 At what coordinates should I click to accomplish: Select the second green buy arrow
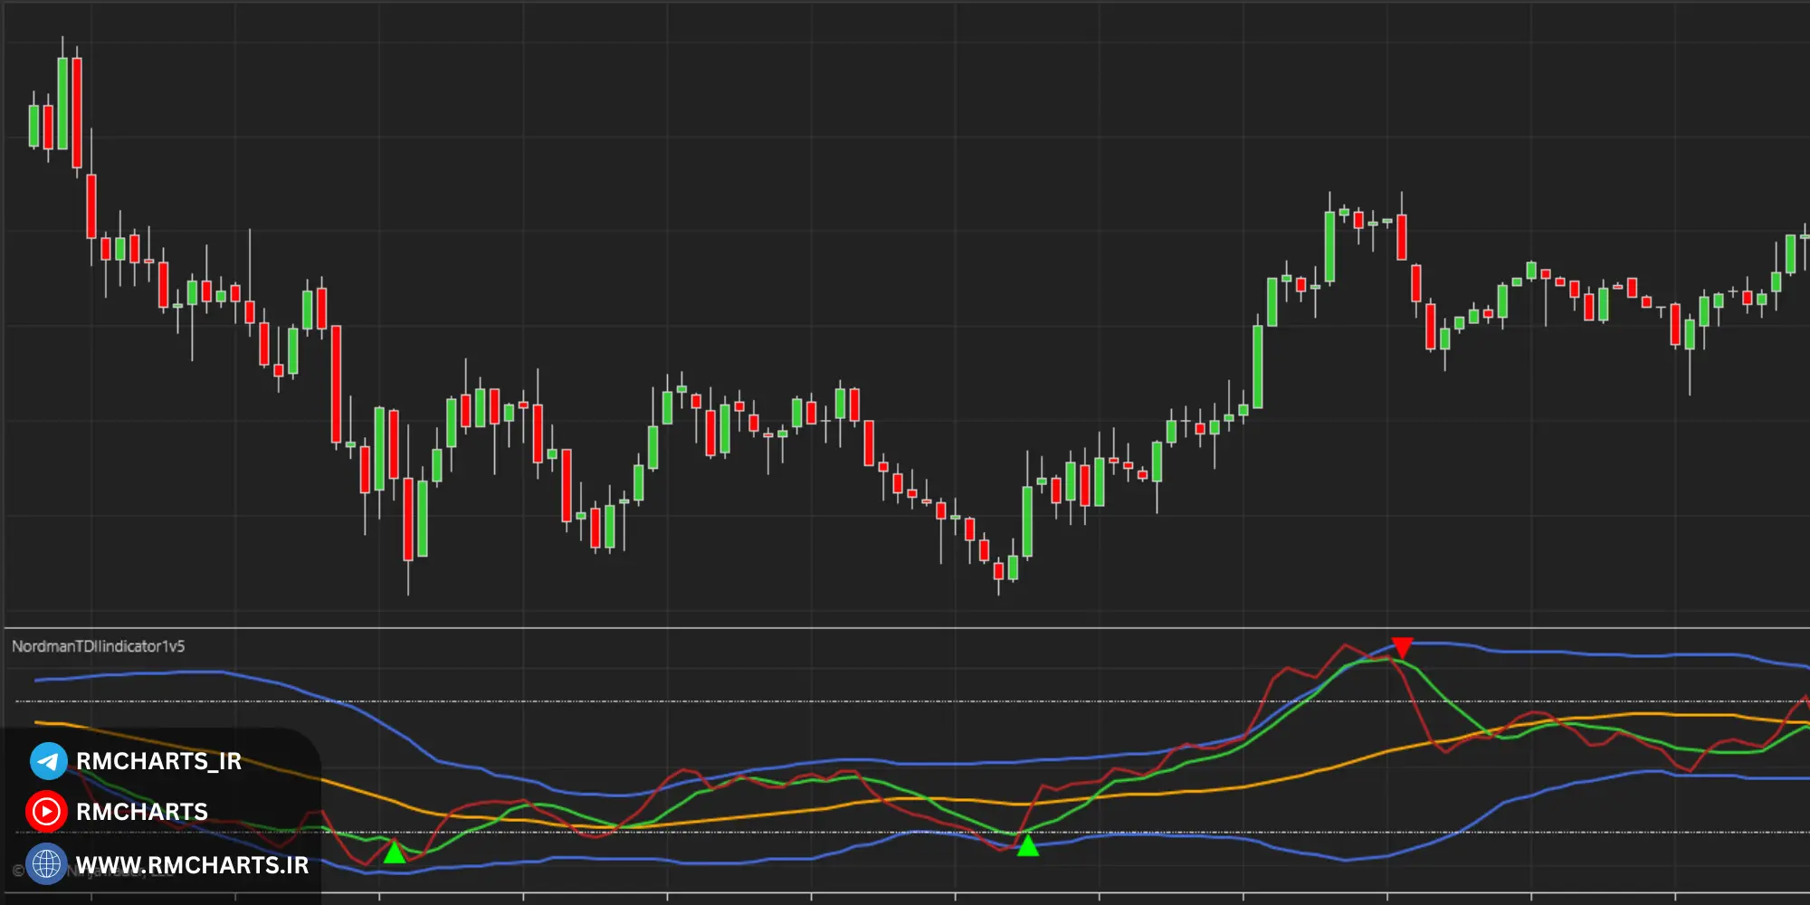[1027, 846]
